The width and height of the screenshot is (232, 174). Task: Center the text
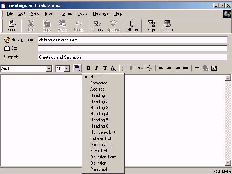169,68
